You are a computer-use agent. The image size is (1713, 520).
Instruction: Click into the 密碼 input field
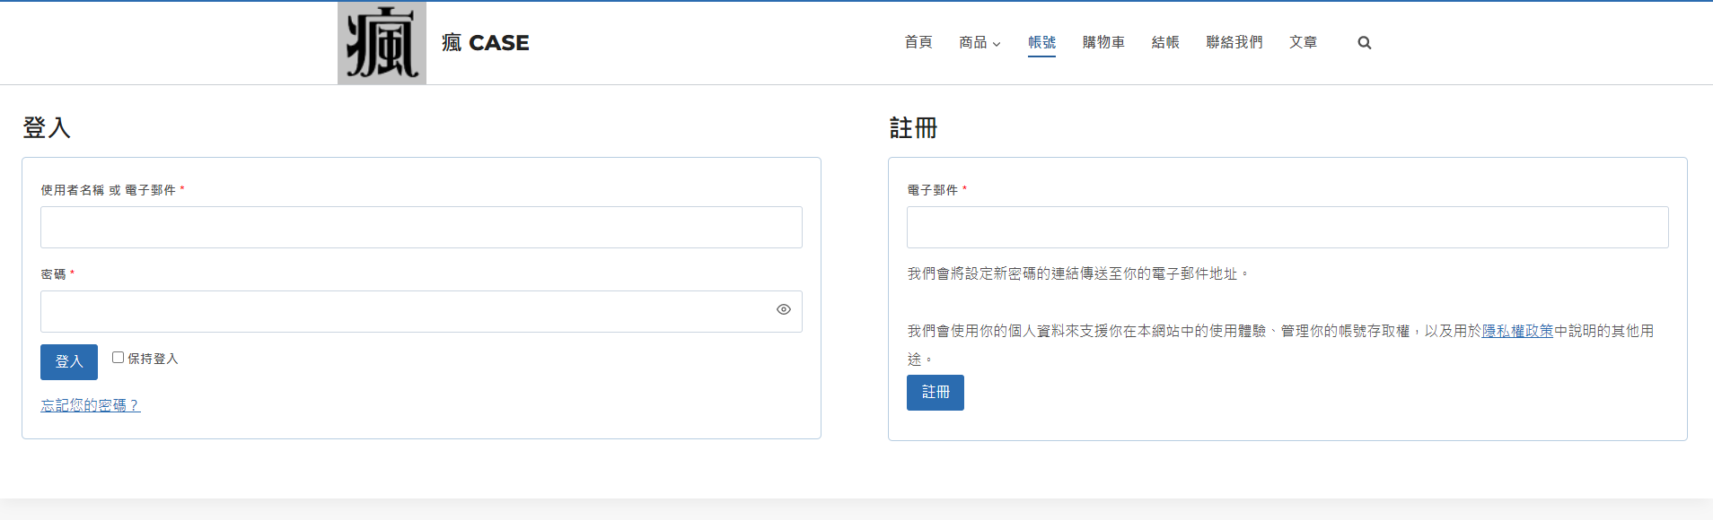pos(404,312)
